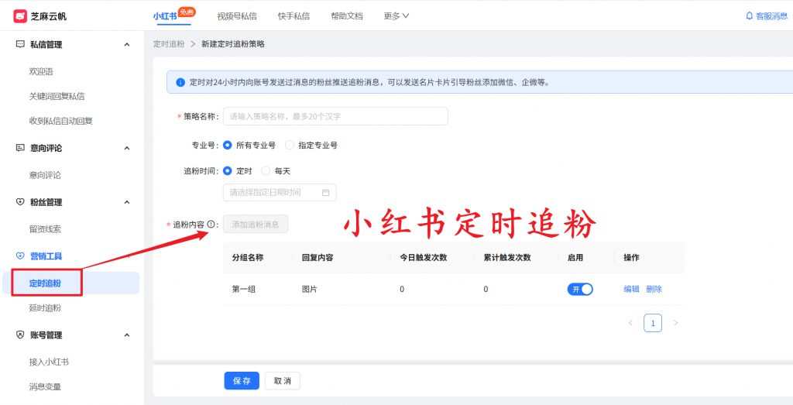Click the 累计触发次数 column header

click(507, 257)
